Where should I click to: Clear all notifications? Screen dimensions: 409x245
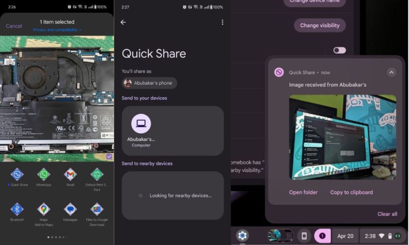[x=387, y=214]
